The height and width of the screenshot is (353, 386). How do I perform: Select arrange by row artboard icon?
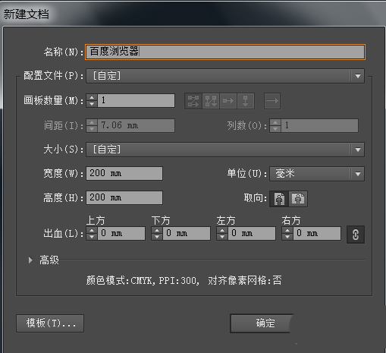(228, 101)
